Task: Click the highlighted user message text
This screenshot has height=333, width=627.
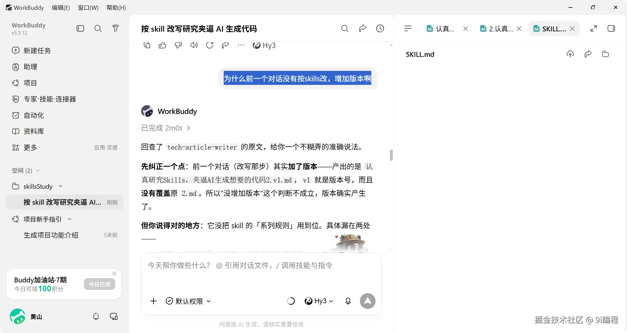Action: pos(297,78)
